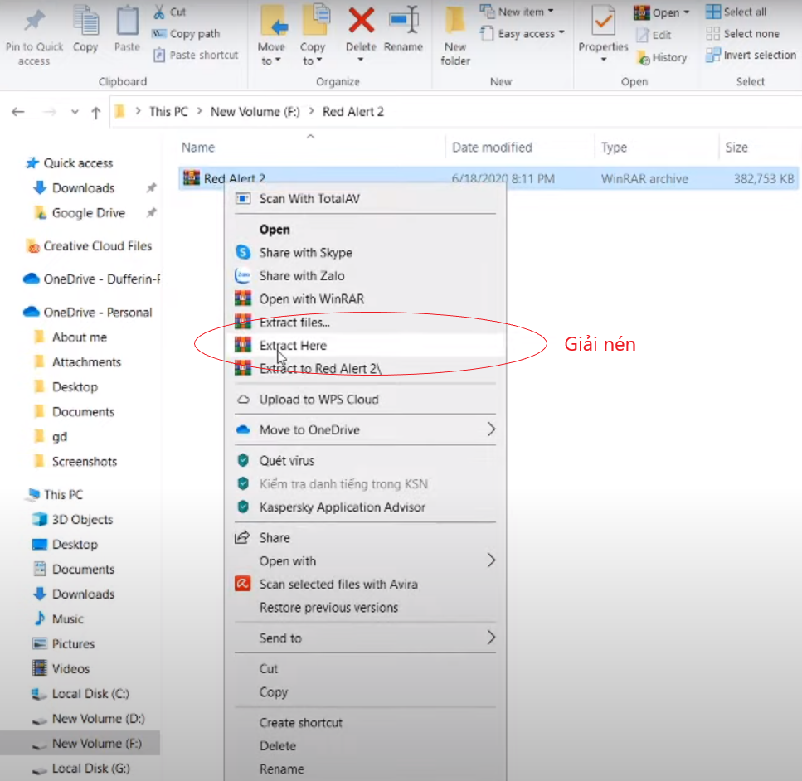Click the Pin to Quick access icon
Image resolution: width=802 pixels, height=781 pixels.
(34, 21)
